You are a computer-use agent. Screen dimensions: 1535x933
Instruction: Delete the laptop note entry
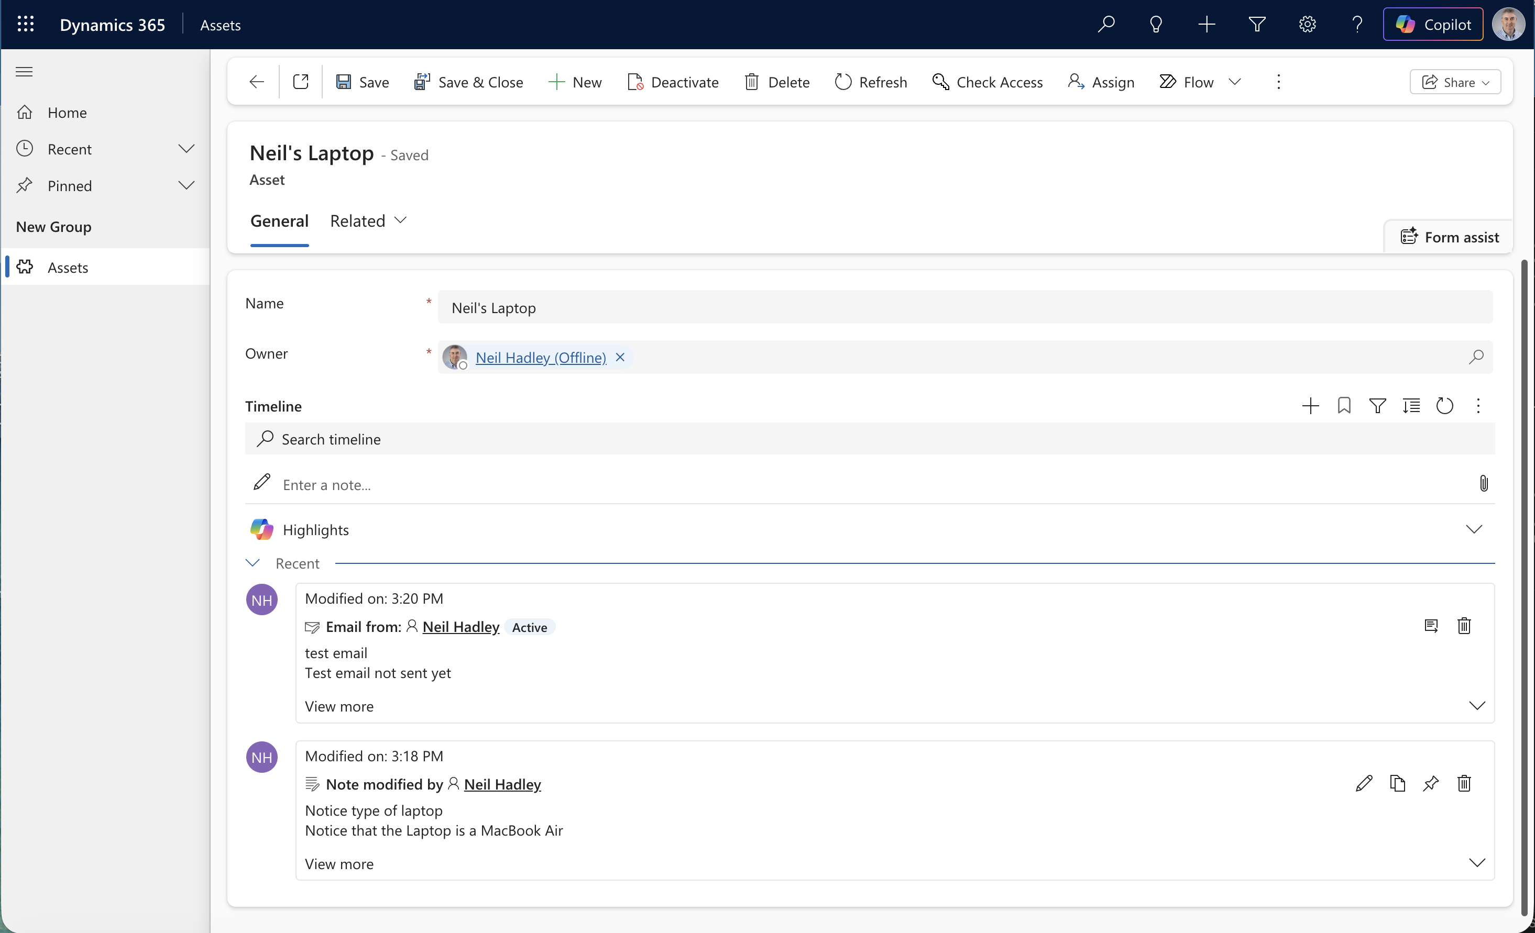1464,783
